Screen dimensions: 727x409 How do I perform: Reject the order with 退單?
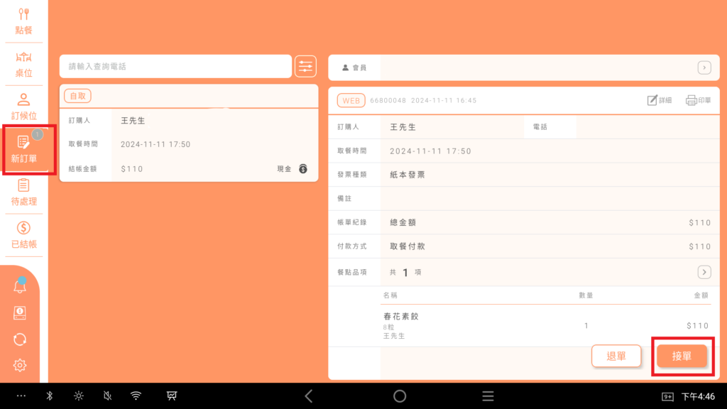pyautogui.click(x=616, y=356)
